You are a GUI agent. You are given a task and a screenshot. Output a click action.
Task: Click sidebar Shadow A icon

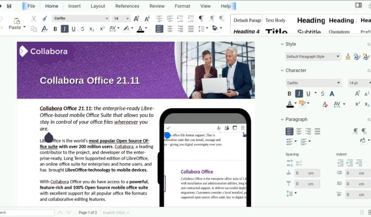pos(332,94)
